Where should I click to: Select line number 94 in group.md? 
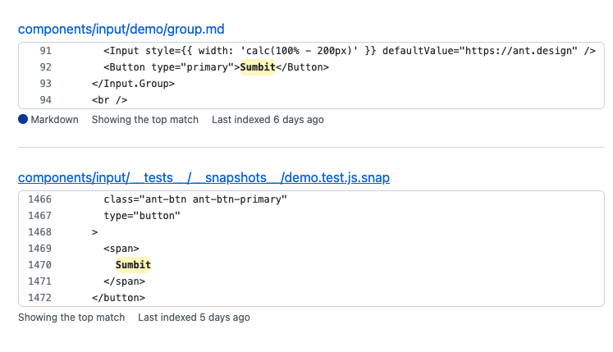pyautogui.click(x=45, y=100)
